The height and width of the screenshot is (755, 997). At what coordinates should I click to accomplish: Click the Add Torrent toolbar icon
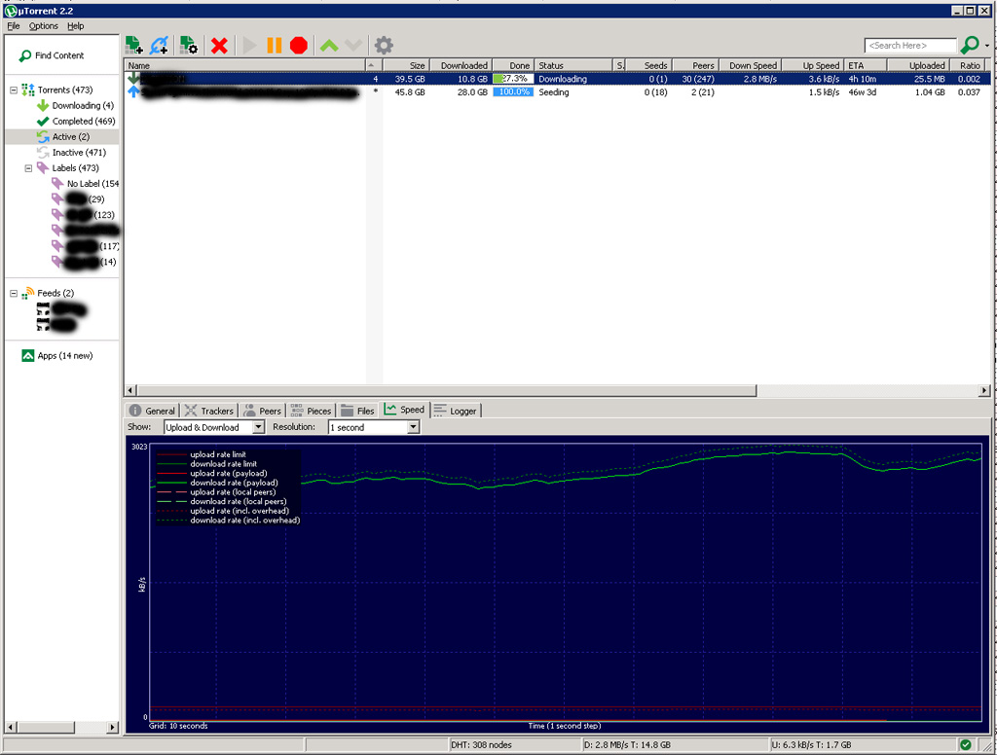(x=134, y=45)
